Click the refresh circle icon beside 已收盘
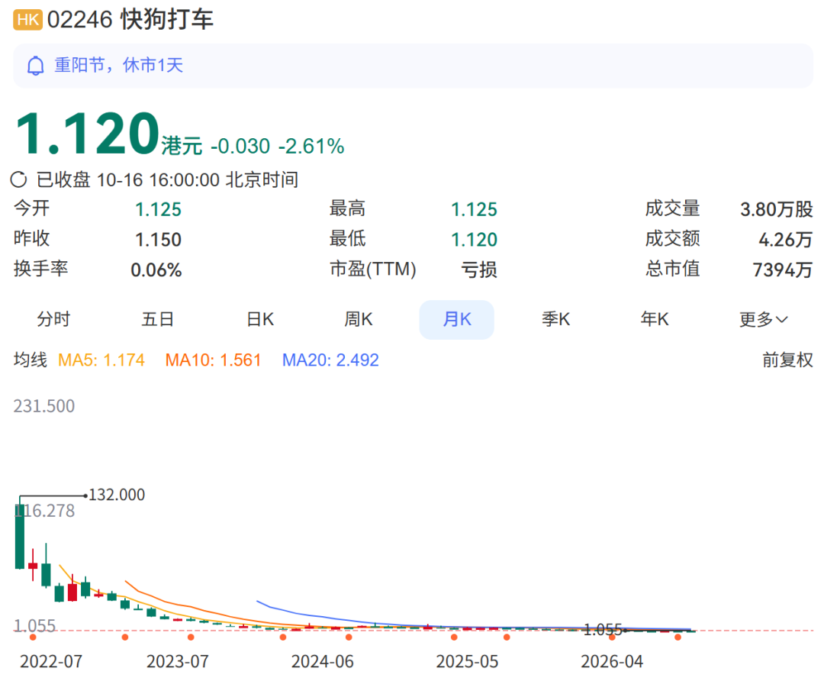Image resolution: width=824 pixels, height=678 pixels. coord(19,180)
